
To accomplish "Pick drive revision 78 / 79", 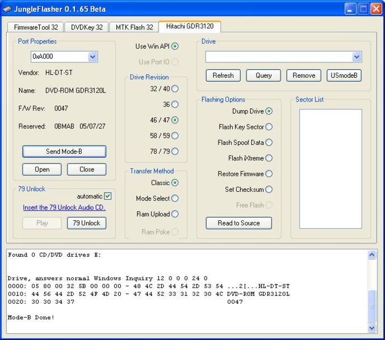I will [x=175, y=151].
